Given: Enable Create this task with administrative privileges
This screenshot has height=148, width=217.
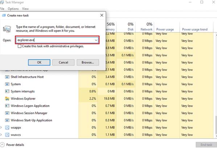Looking at the screenshot, I should point(20,46).
